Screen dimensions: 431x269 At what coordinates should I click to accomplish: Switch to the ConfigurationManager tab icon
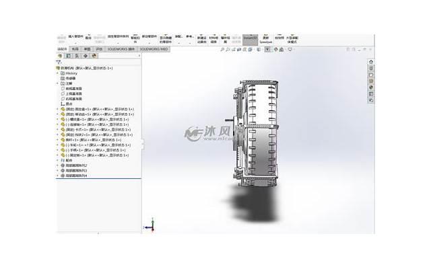76,56
